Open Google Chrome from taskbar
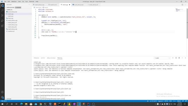The image size is (188, 106). click(41, 104)
